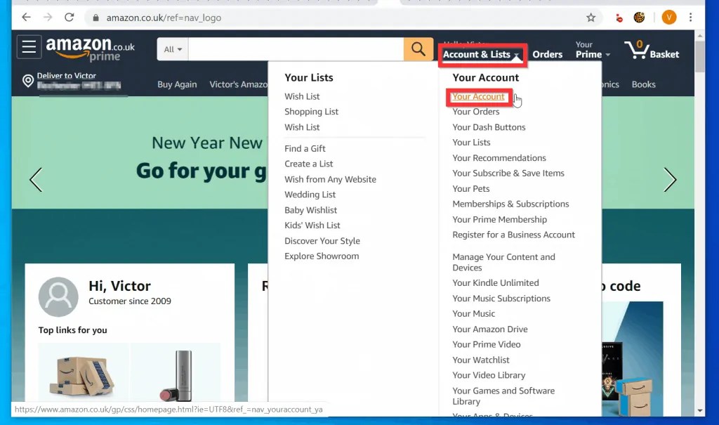719x425 pixels.
Task: Open Your Account from the dropdown
Action: pos(480,96)
